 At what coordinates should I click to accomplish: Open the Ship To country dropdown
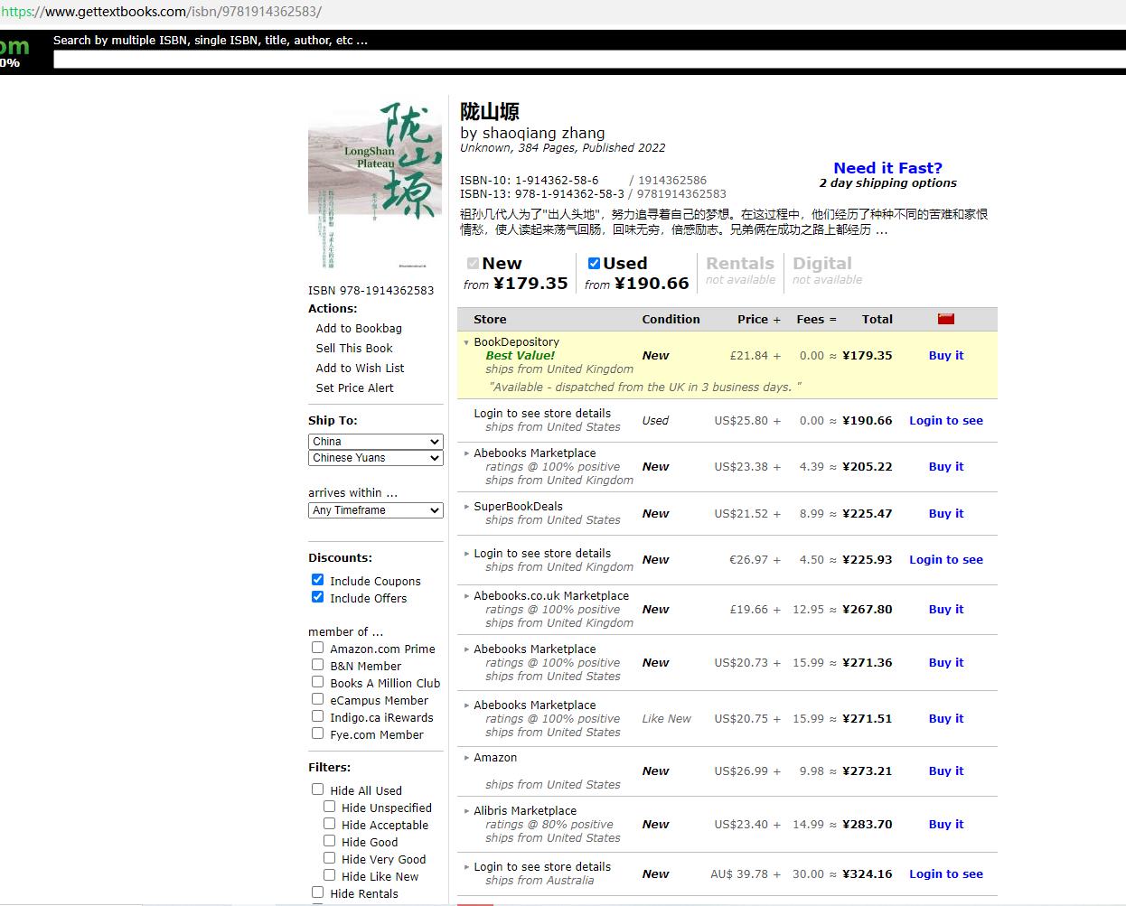[x=375, y=442]
